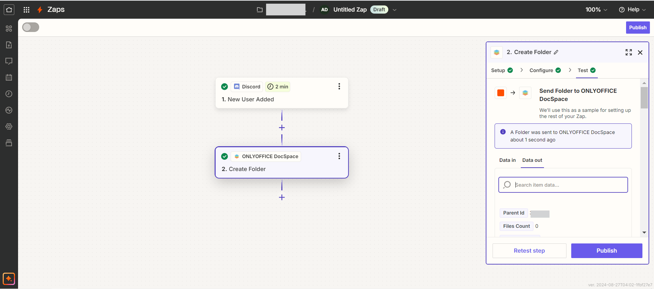Open the Change history calendar icon
This screenshot has width=654, height=289.
point(9,78)
